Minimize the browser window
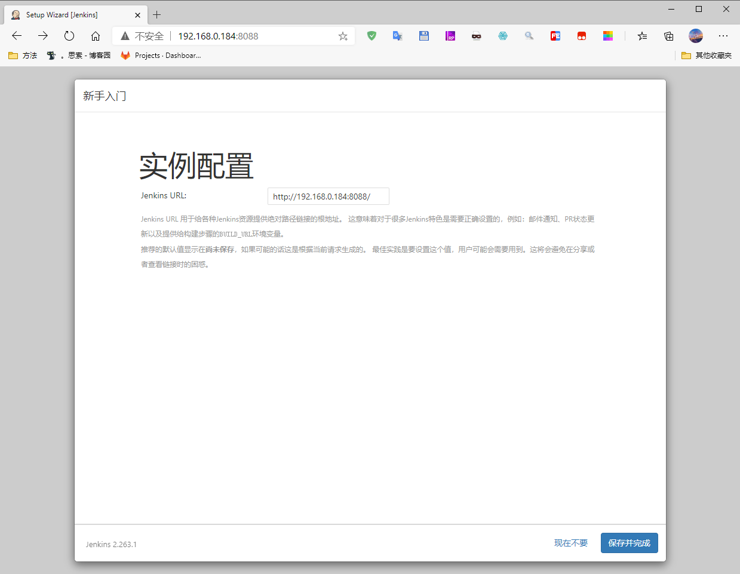Screen dimensions: 740x574 (x=671, y=9)
